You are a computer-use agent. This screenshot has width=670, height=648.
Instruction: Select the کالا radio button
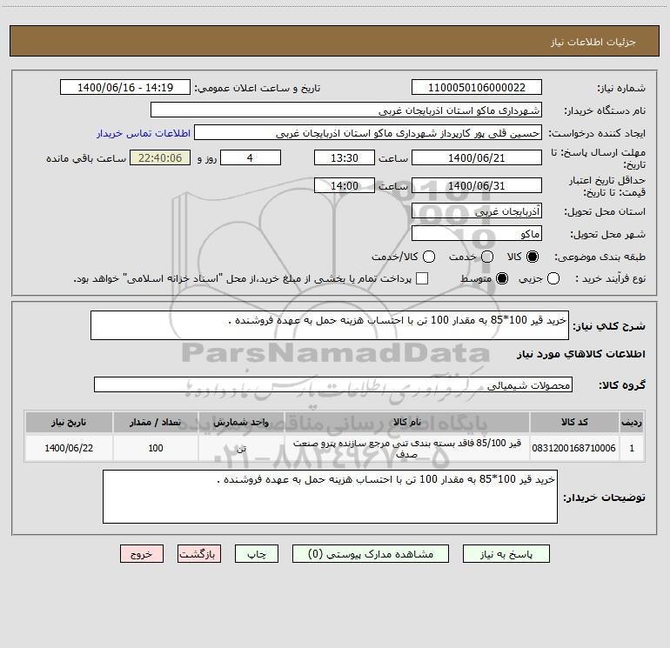[533, 257]
